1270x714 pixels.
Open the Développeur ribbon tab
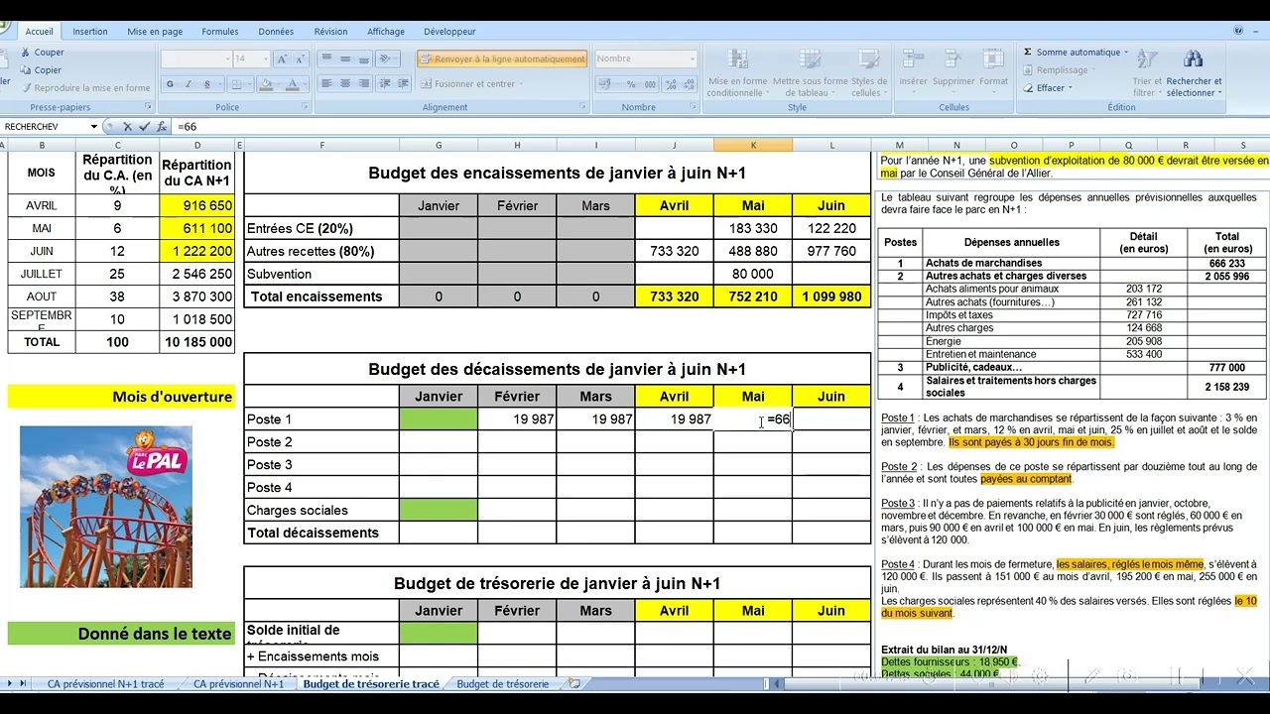[x=449, y=32]
